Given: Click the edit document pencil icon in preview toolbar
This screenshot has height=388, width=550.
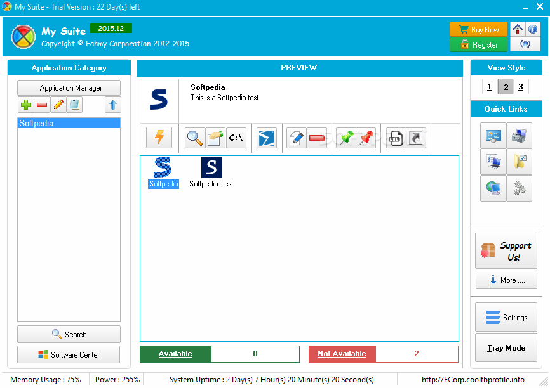Looking at the screenshot, I should 297,138.
